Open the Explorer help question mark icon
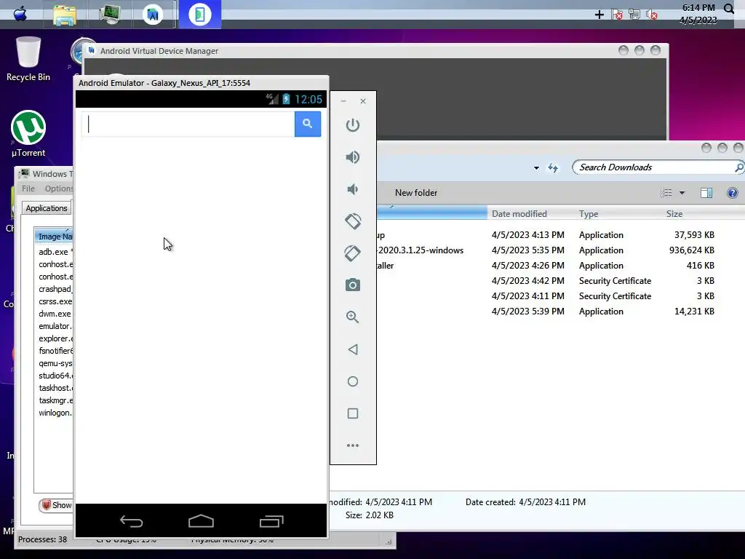The width and height of the screenshot is (745, 559). click(732, 192)
